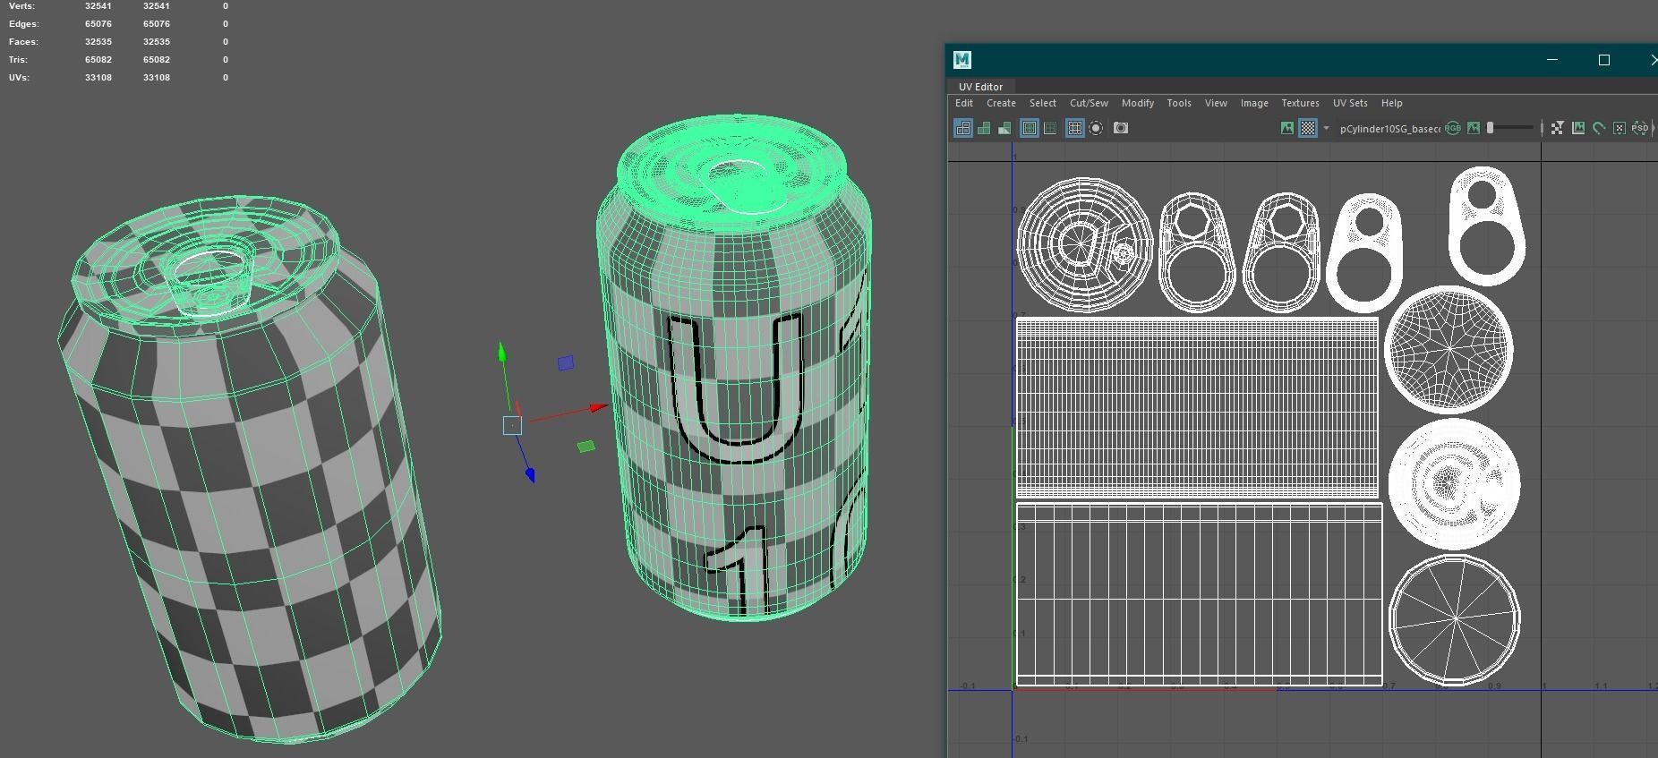The width and height of the screenshot is (1658, 758).
Task: Select the can top UV shell
Action: pyautogui.click(x=1085, y=245)
